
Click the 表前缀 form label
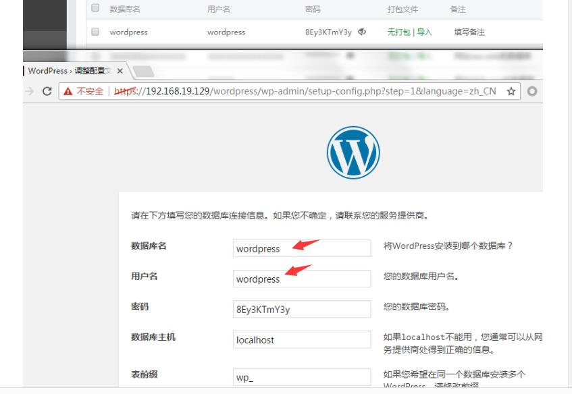pyautogui.click(x=145, y=374)
